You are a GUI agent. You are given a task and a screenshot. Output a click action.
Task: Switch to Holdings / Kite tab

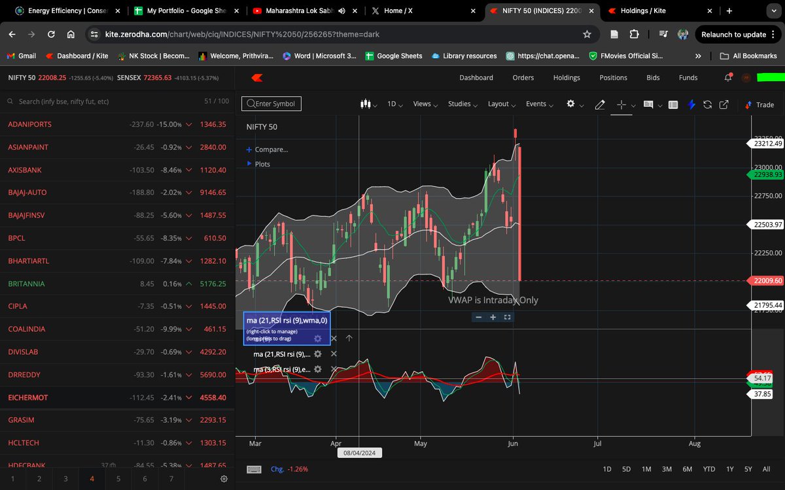point(659,10)
